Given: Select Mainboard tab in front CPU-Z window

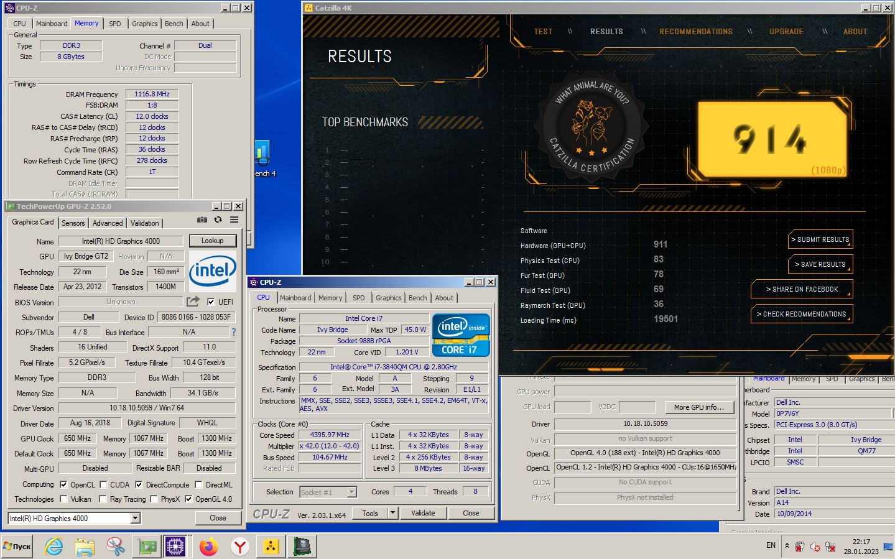Looking at the screenshot, I should [x=295, y=298].
